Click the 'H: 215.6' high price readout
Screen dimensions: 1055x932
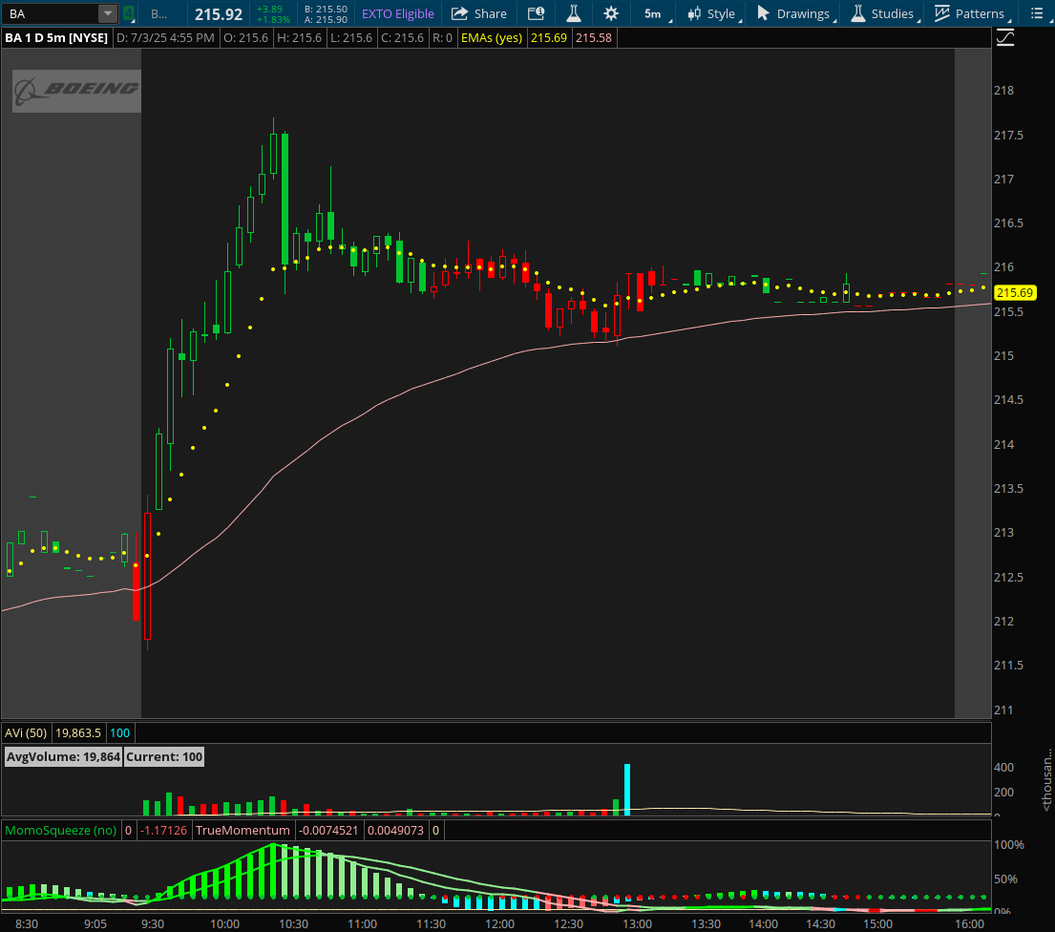click(300, 37)
